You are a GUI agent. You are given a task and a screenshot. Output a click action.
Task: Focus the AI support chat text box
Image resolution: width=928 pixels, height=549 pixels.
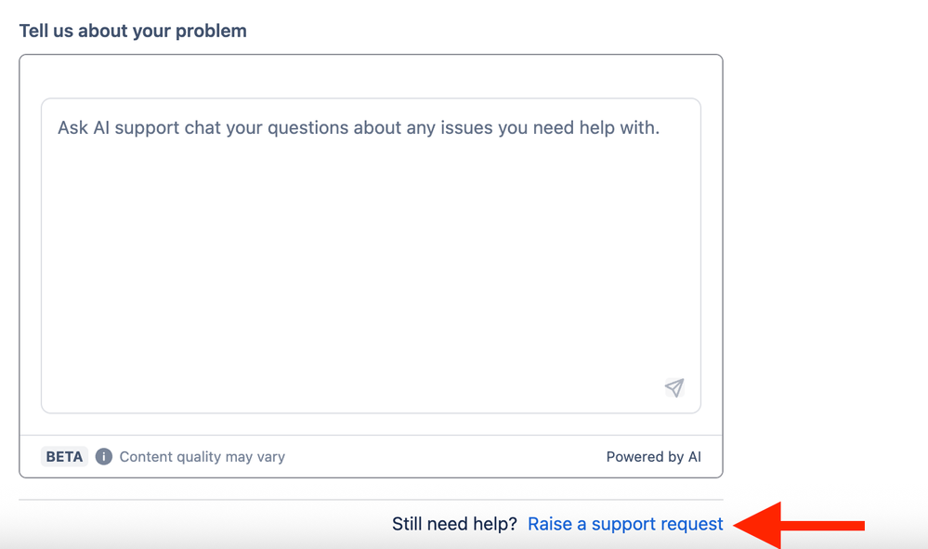tap(371, 255)
